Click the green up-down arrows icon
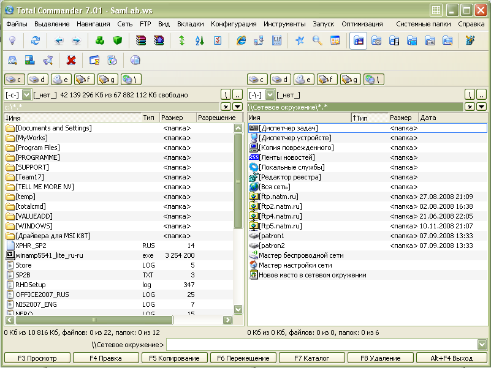This screenshot has width=491, height=368. [182, 40]
